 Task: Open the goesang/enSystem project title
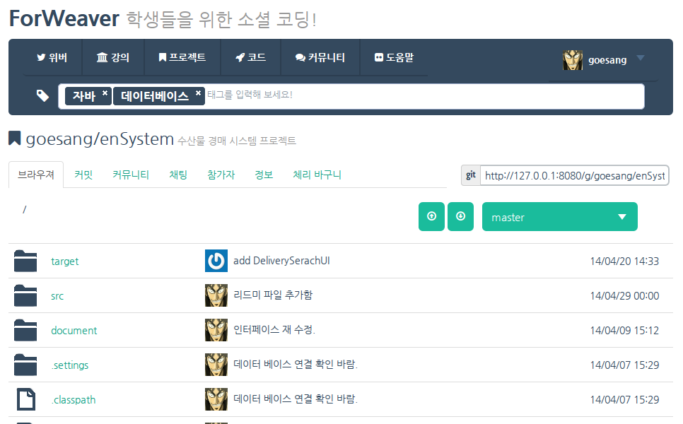(100, 139)
